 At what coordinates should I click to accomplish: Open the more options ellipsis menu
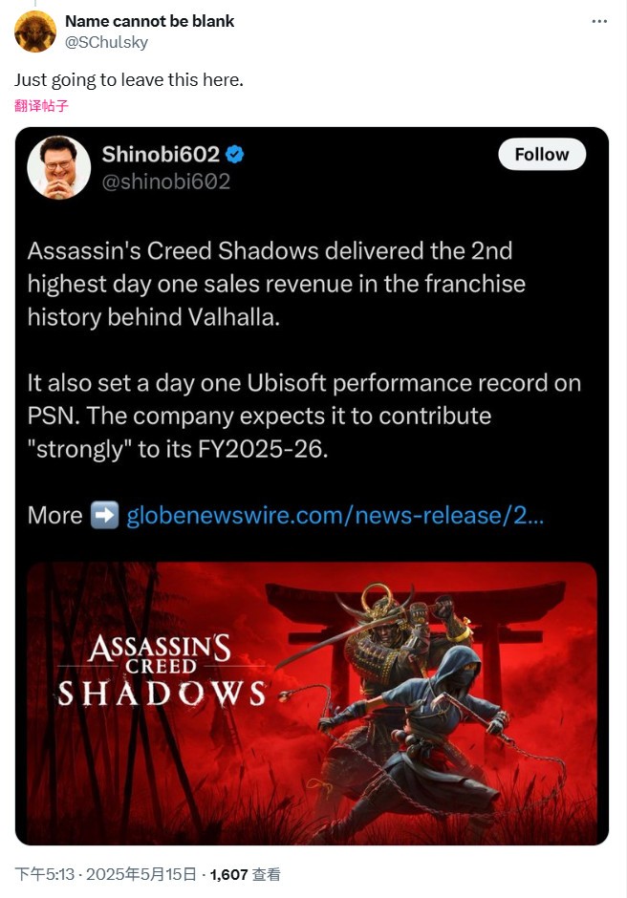pos(599,21)
